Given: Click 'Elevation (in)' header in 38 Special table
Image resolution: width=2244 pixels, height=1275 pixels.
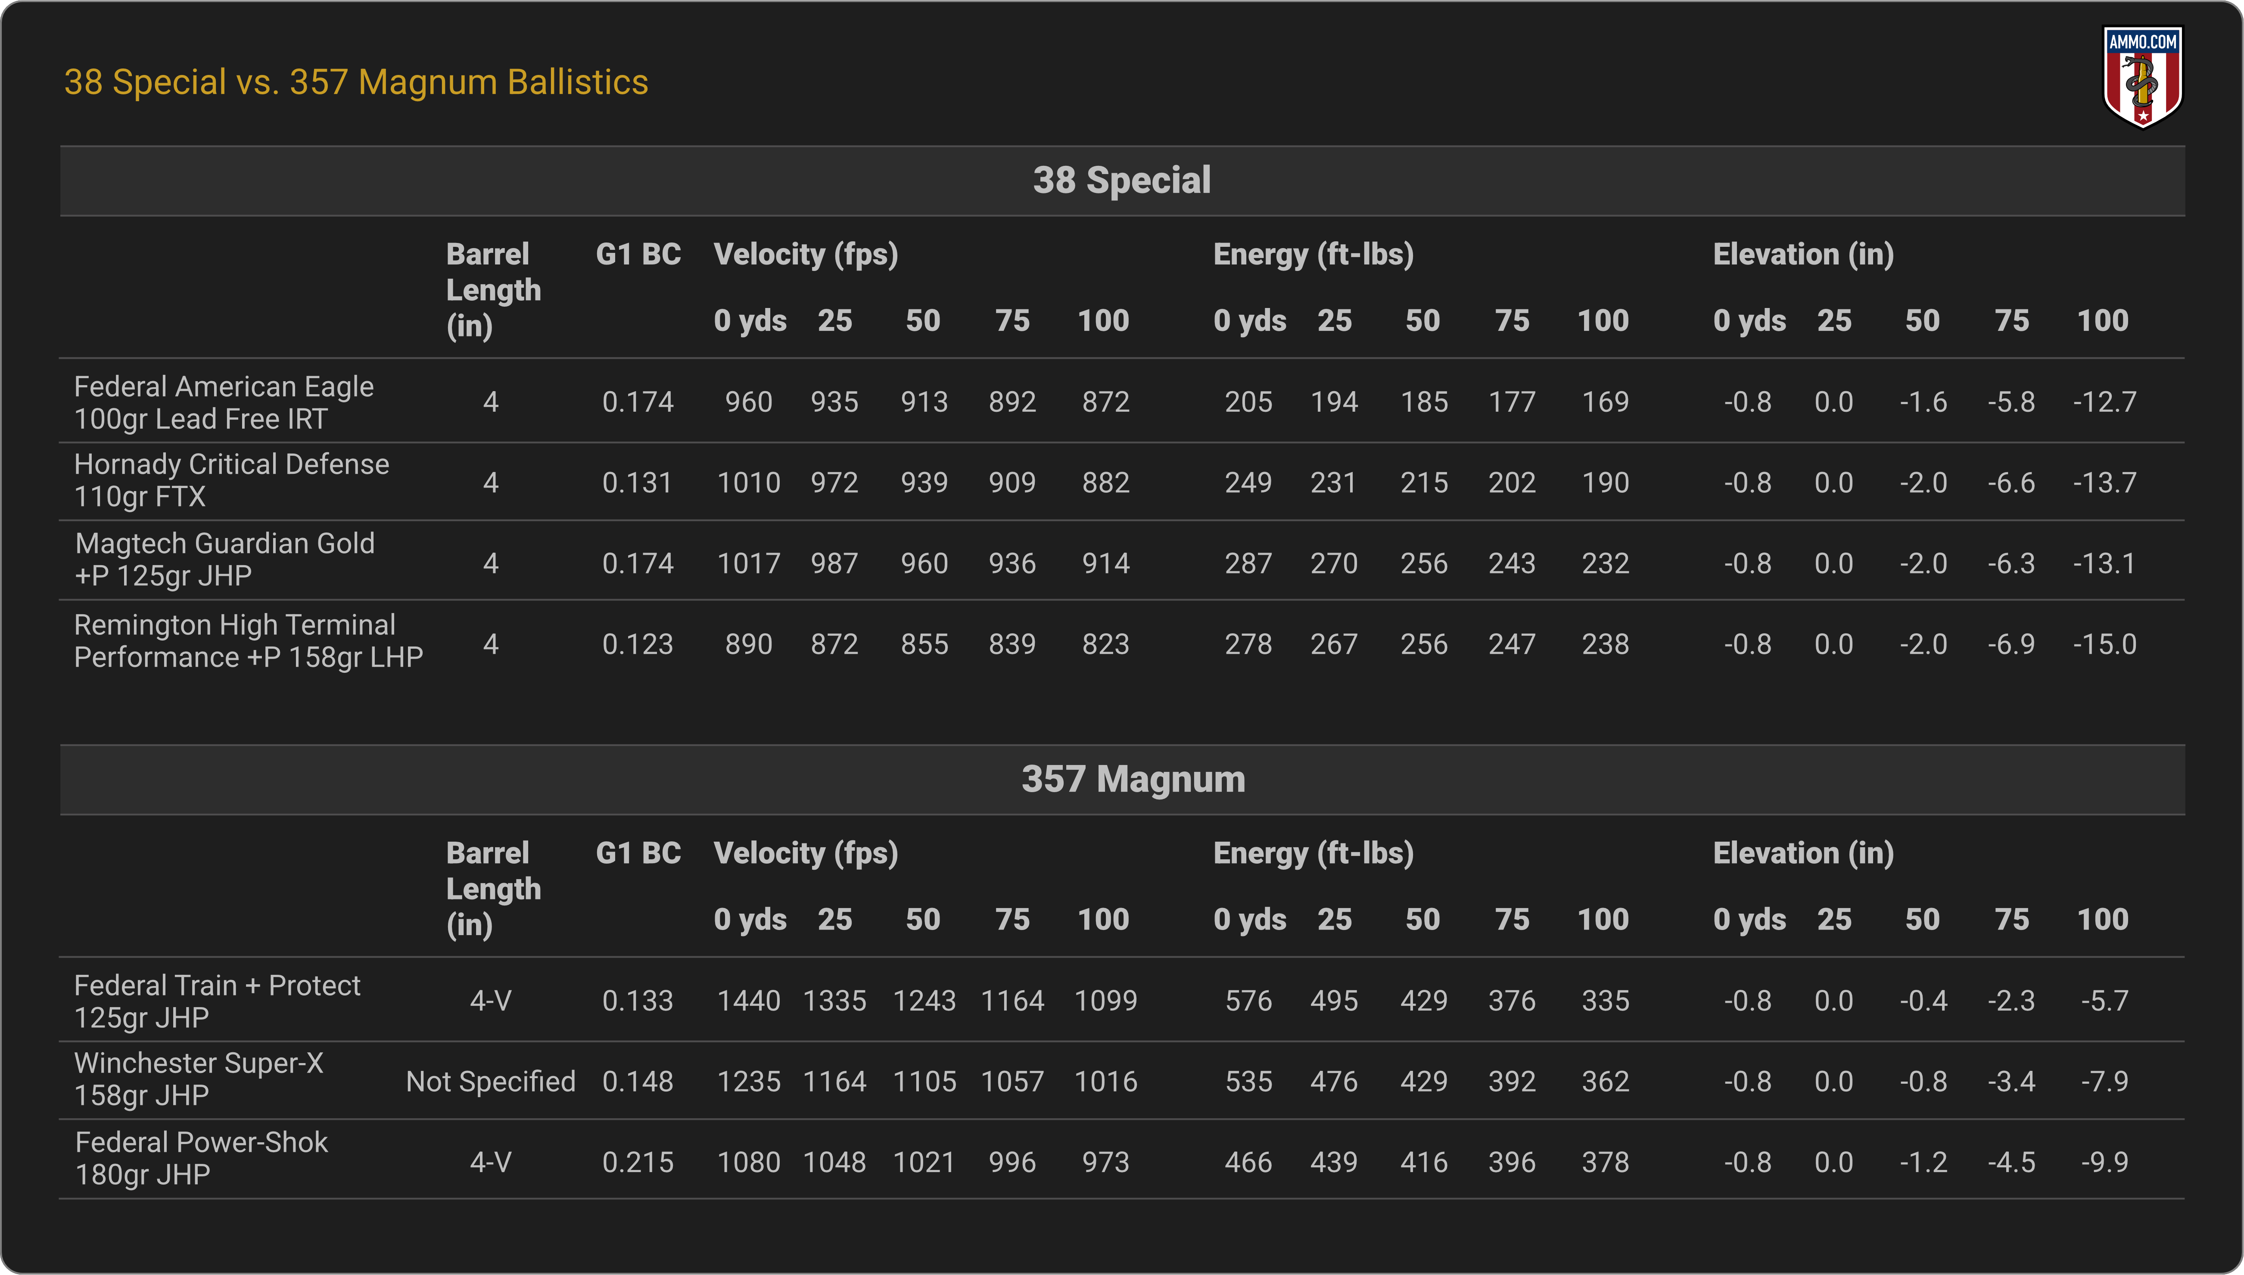Looking at the screenshot, I should [1804, 254].
